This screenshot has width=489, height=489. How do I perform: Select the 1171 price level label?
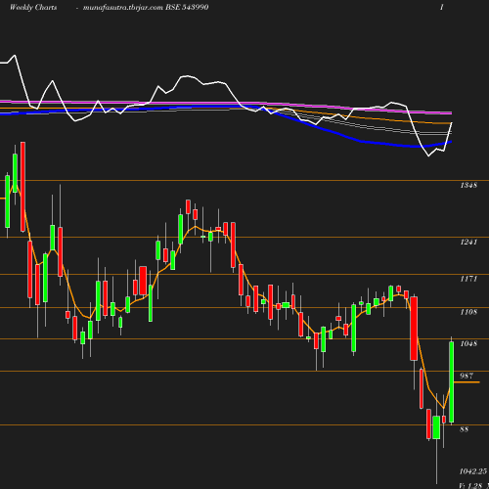[x=468, y=279]
